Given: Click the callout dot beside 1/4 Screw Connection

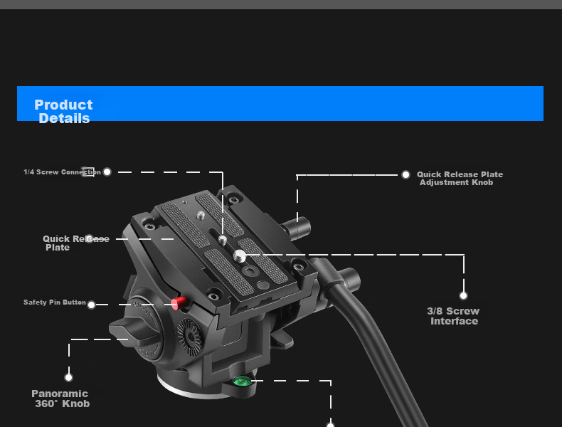Looking at the screenshot, I should tap(107, 172).
